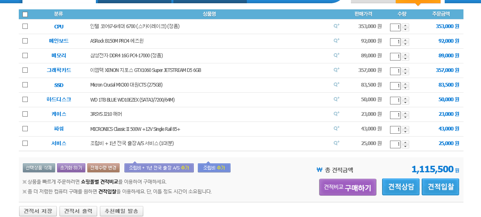Click the quantity input field for 케이스

click(395, 115)
